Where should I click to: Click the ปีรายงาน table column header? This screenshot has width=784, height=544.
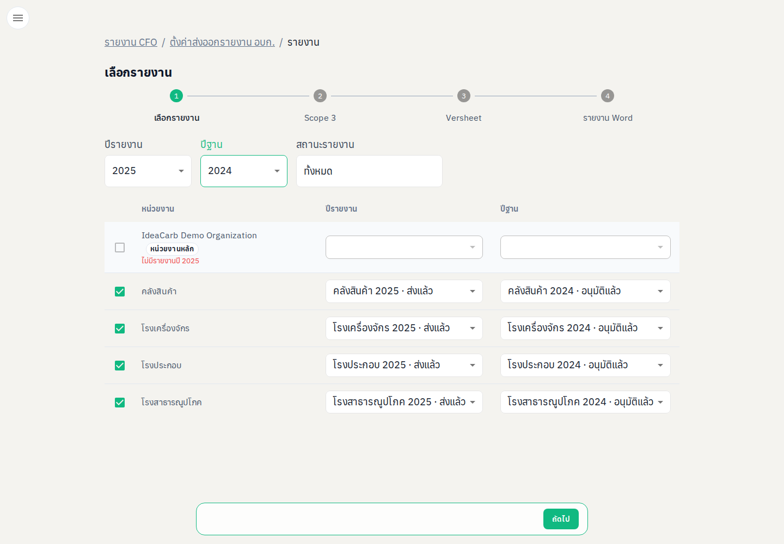coord(341,209)
